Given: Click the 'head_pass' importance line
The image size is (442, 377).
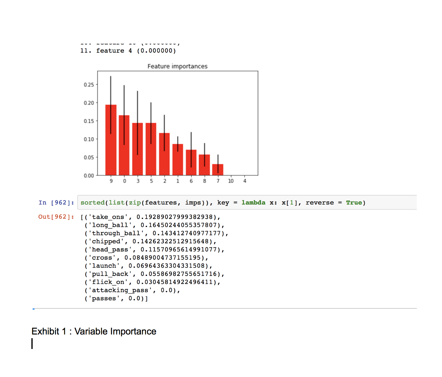Looking at the screenshot, I should coord(155,249).
